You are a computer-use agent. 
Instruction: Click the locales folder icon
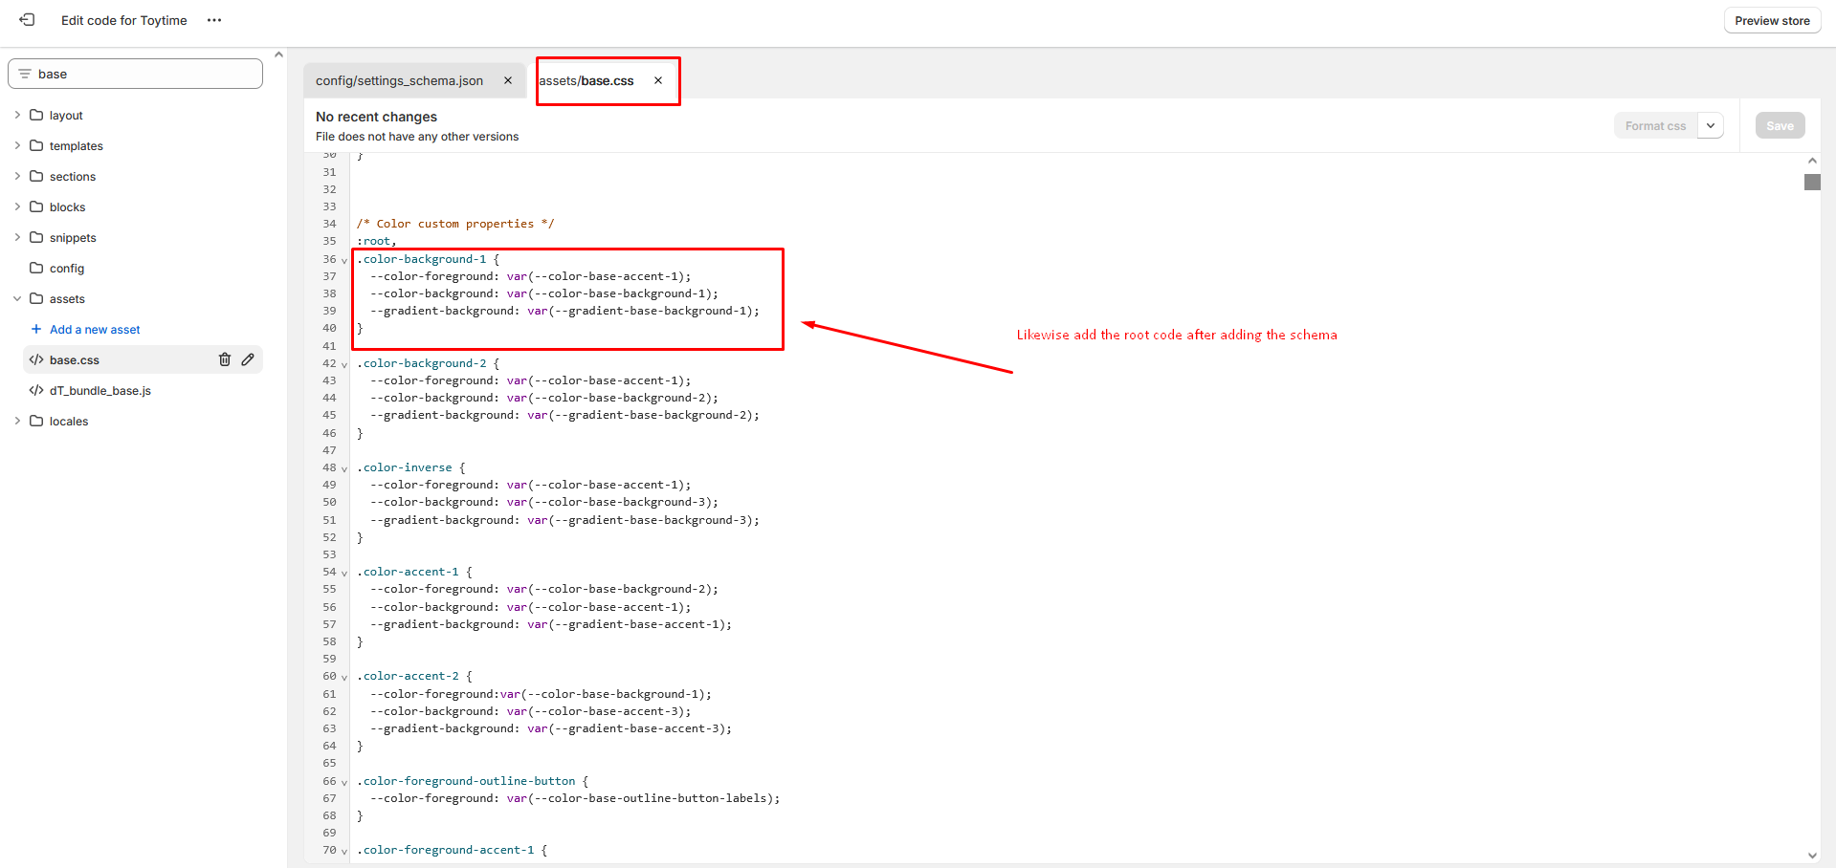[x=36, y=421]
